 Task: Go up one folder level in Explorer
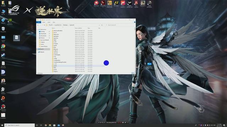coord(44,25)
